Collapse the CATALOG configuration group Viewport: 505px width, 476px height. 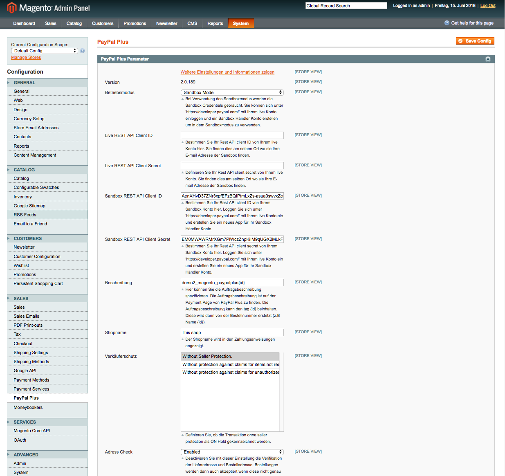(47, 170)
